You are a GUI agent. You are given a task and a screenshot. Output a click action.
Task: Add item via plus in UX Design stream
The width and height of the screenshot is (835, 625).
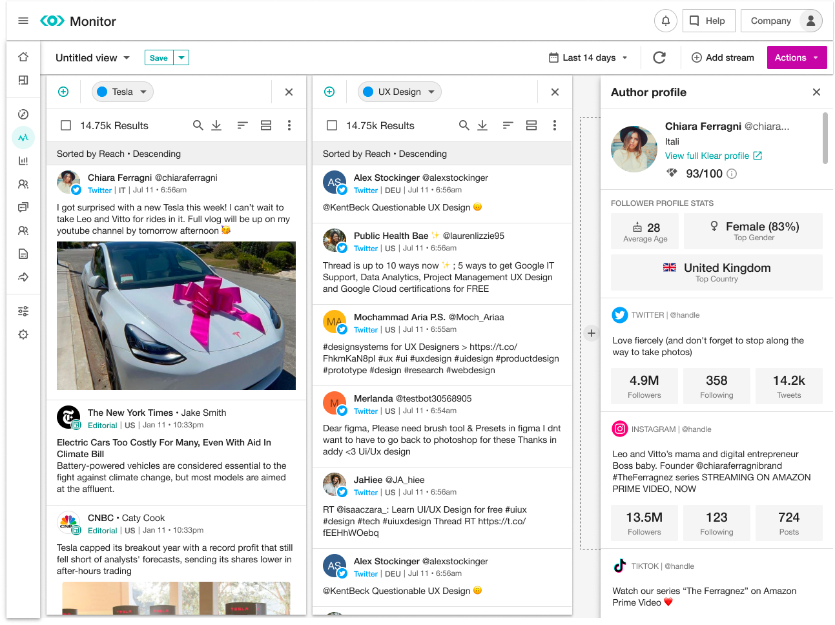tap(329, 92)
